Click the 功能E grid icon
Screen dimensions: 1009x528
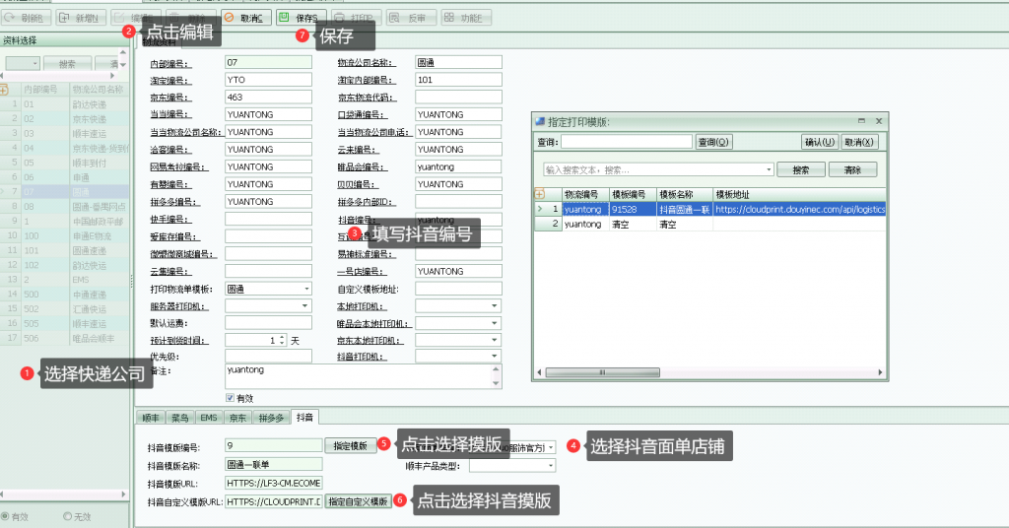pyautogui.click(x=449, y=18)
